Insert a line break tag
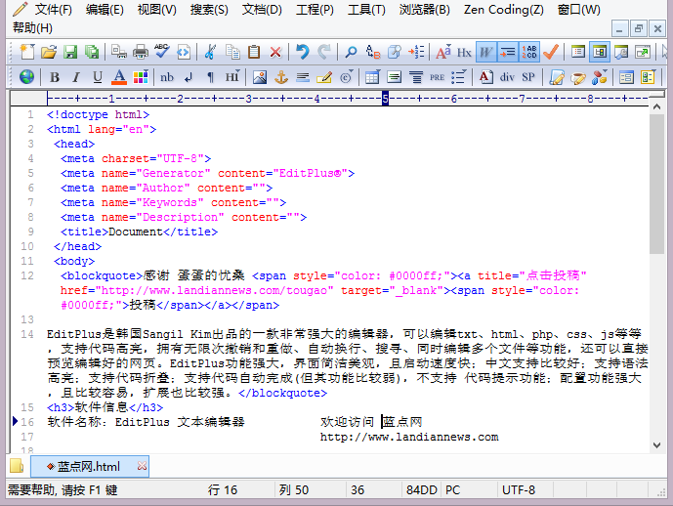This screenshot has width=673, height=506. [x=189, y=77]
